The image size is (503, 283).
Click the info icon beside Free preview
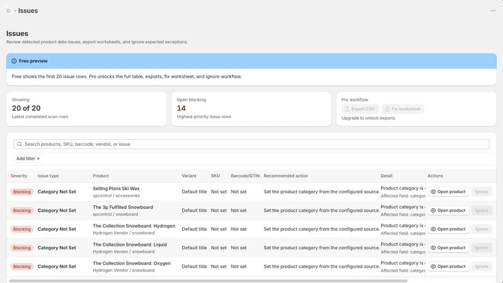14,61
